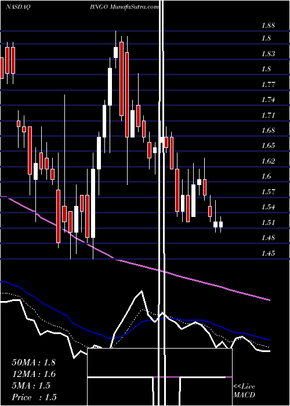Click the NASDAQ exchange label
This screenshot has height=406, width=290.
click(18, 7)
